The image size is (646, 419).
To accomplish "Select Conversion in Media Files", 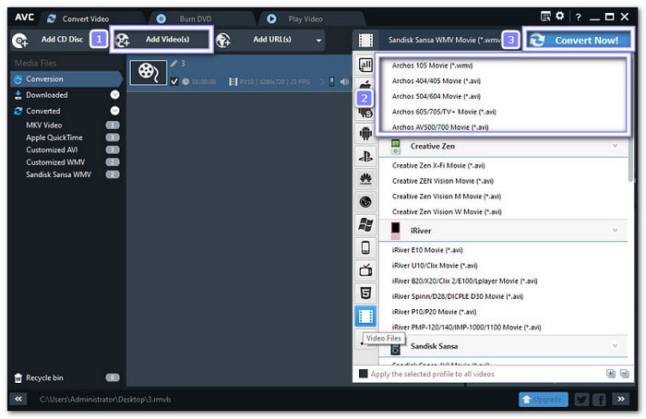I will pos(66,79).
